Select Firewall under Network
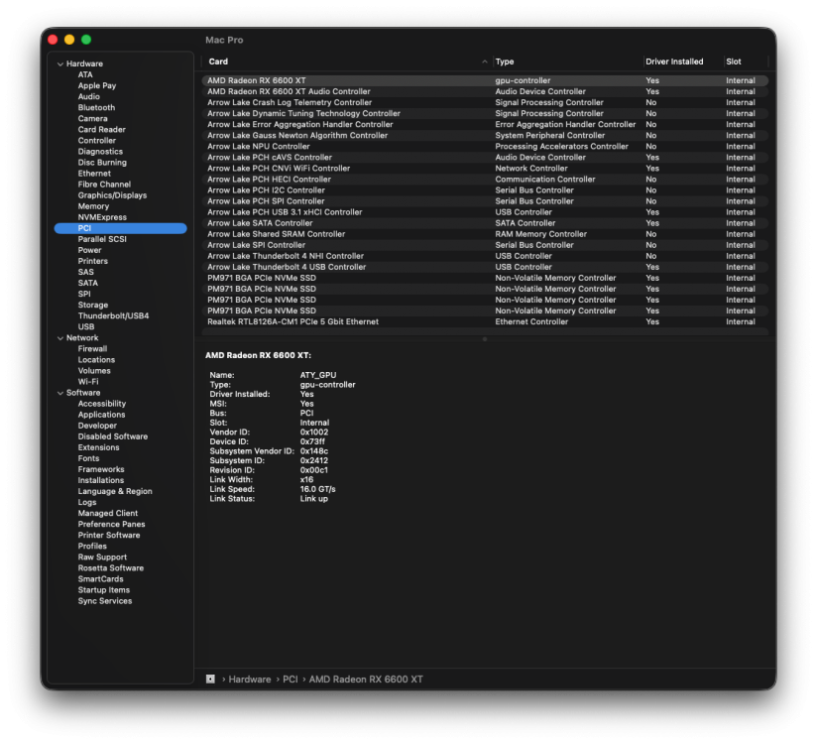This screenshot has height=744, width=817. click(92, 349)
